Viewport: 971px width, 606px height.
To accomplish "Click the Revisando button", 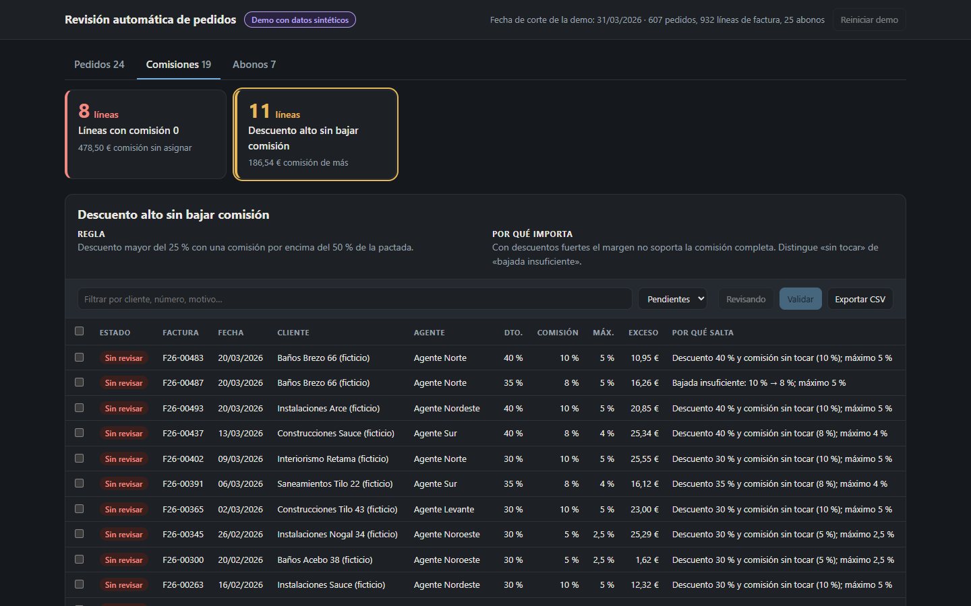I will point(746,299).
